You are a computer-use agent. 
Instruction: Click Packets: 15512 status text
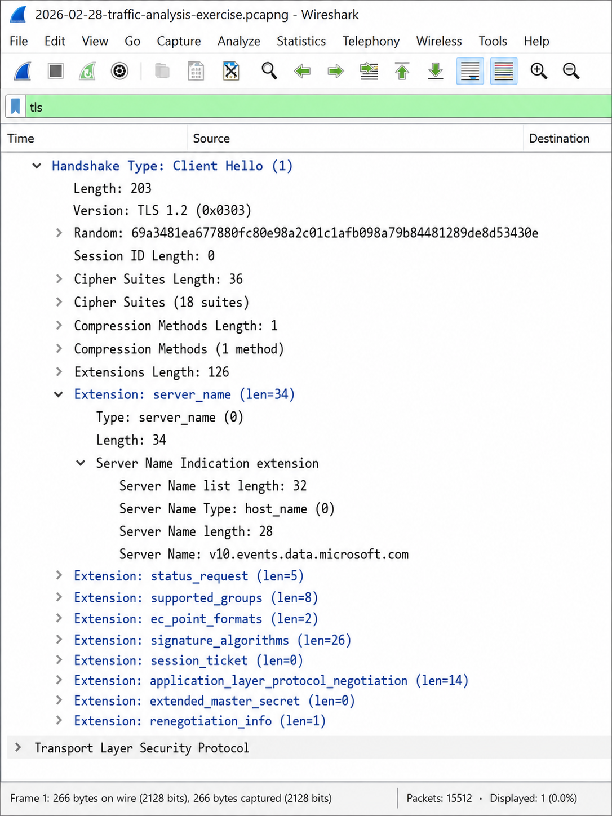(439, 798)
